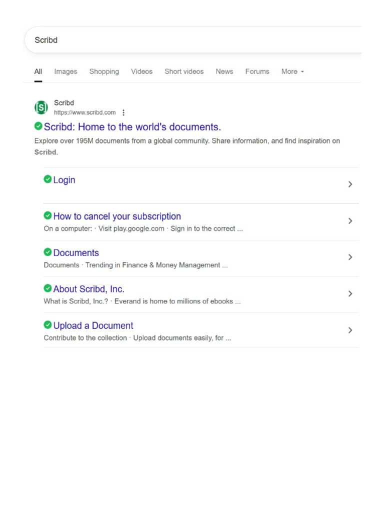Click green checkmark beside Login
Viewport: 384px width, 512px height.
pyautogui.click(x=47, y=179)
